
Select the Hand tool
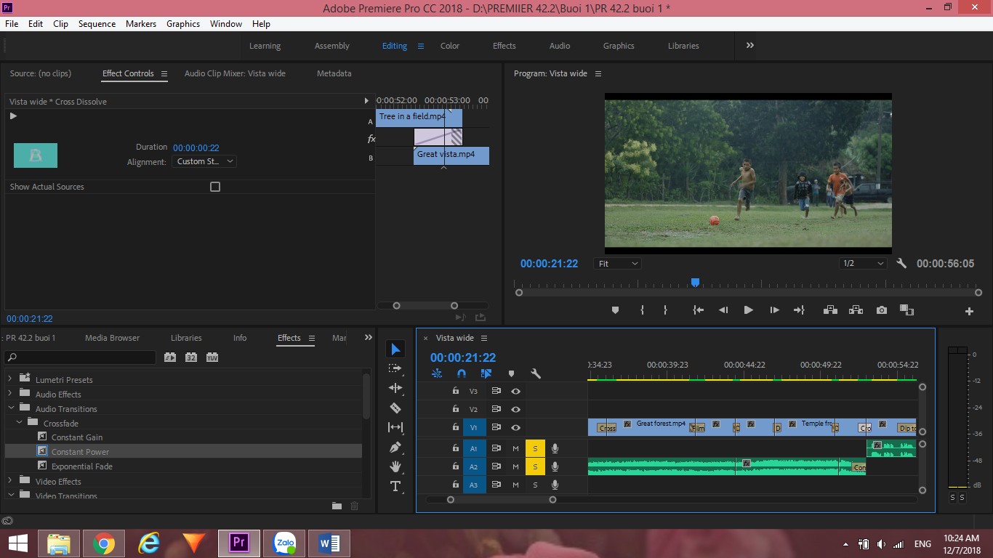click(395, 466)
